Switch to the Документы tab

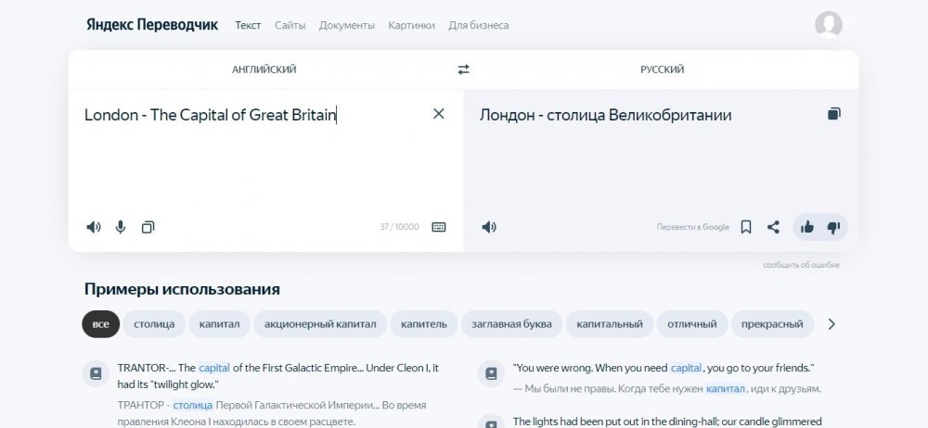pos(347,25)
